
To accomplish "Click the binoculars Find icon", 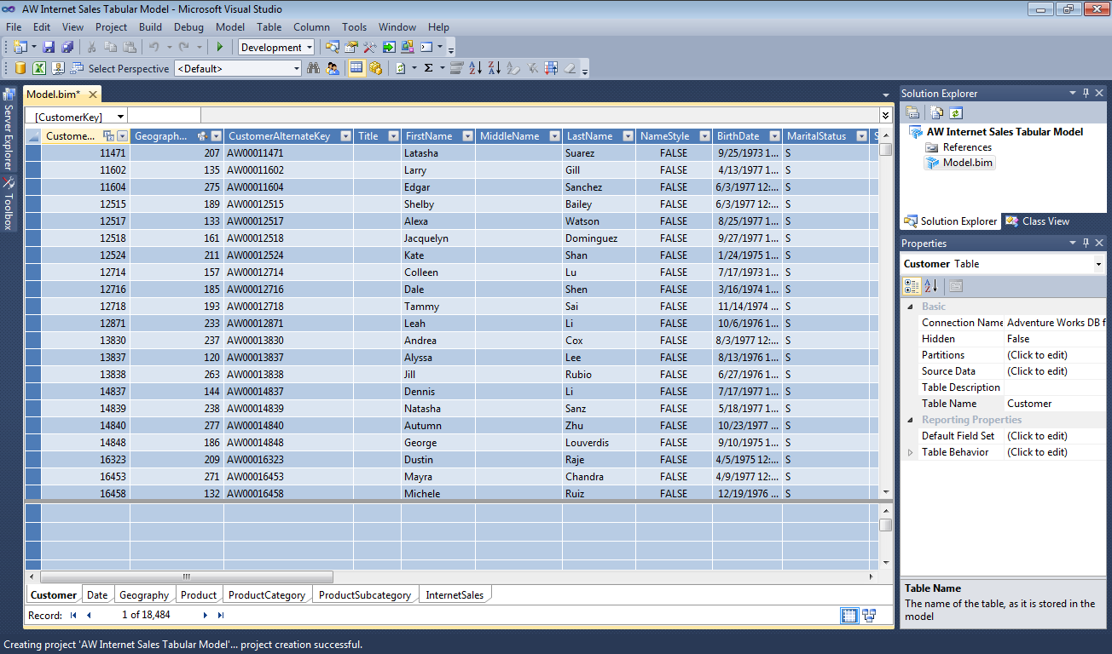I will [313, 68].
